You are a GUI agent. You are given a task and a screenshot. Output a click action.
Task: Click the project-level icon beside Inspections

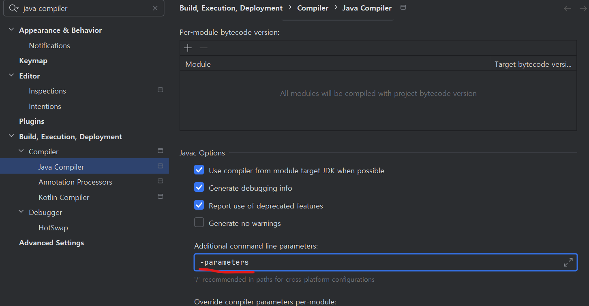coord(160,90)
